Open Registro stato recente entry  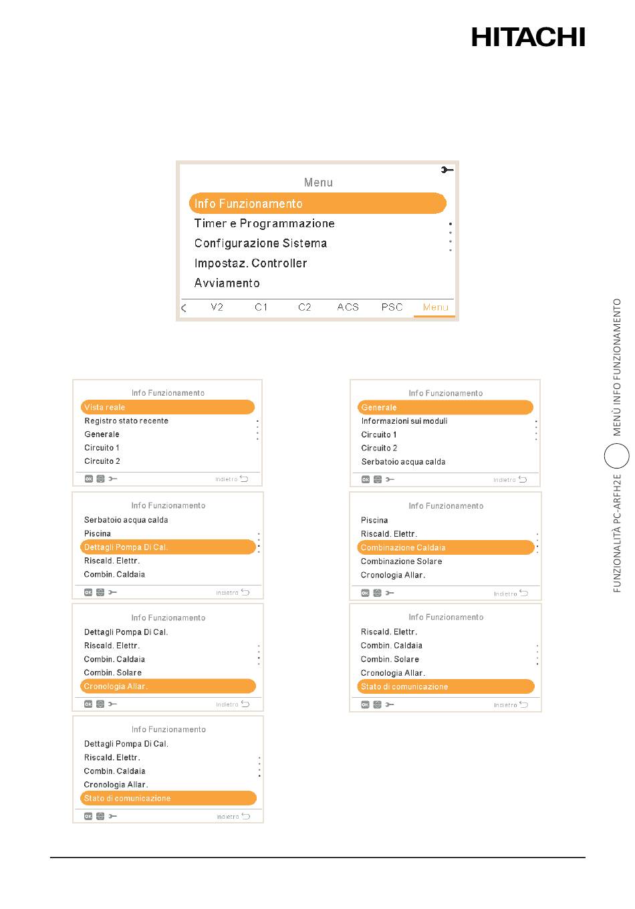coord(126,421)
